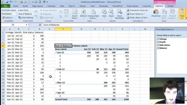Select the Sum of Balance cell
The height and width of the screenshot is (105, 187).
[63, 46]
